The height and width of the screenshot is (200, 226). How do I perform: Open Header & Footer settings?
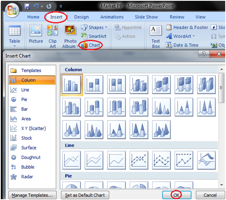click(x=187, y=27)
